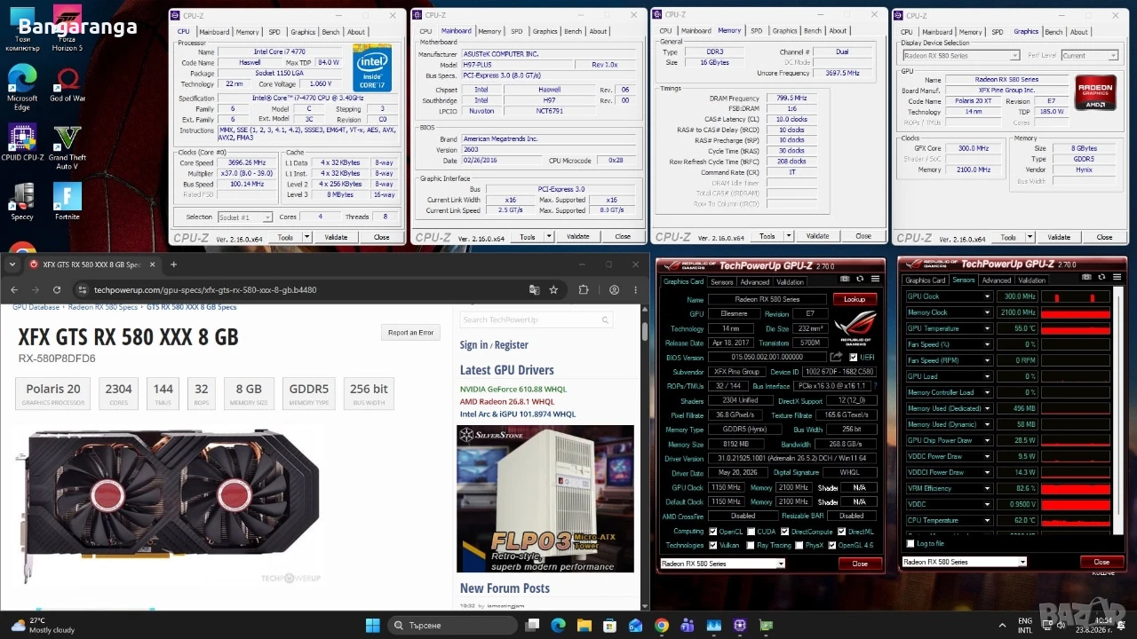Open the Chrome Extensions puzzle icon
1137x639 pixels.
pos(584,289)
